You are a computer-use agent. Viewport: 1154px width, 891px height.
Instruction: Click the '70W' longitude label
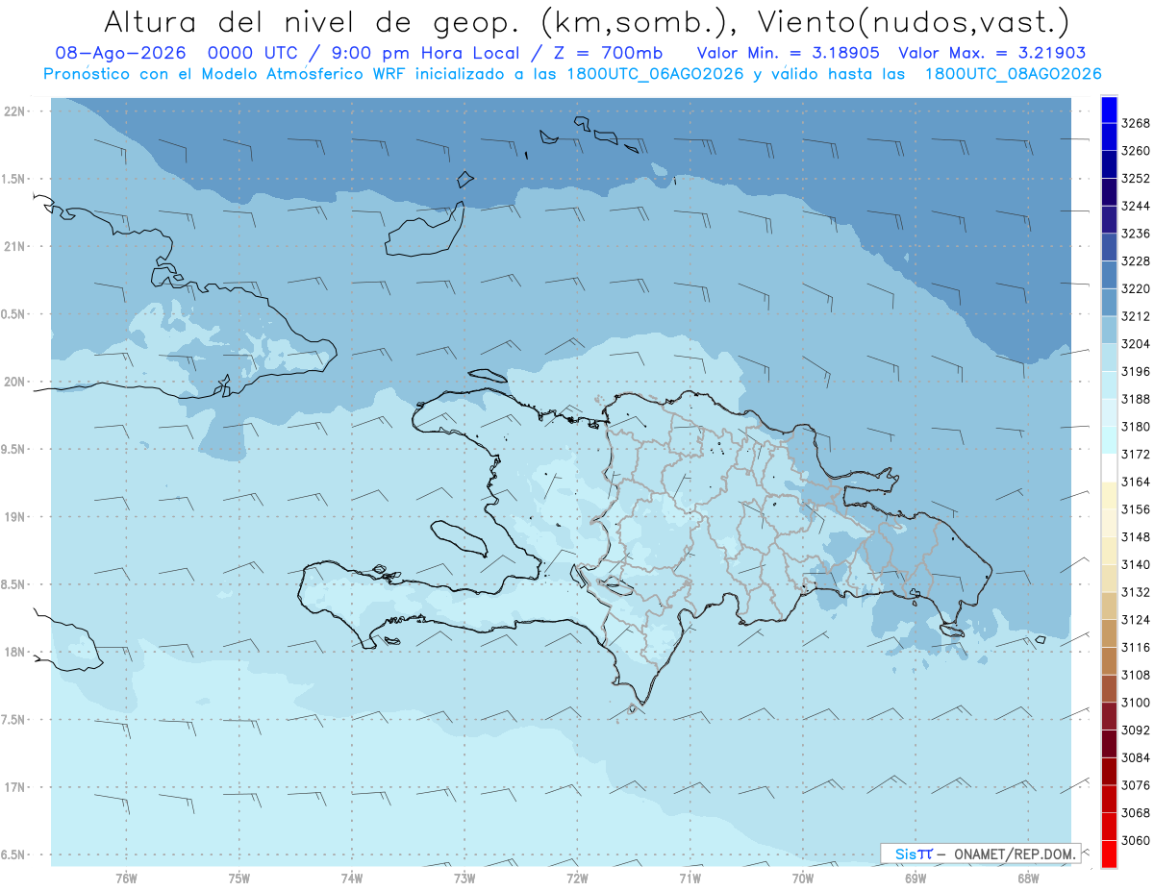click(x=802, y=879)
